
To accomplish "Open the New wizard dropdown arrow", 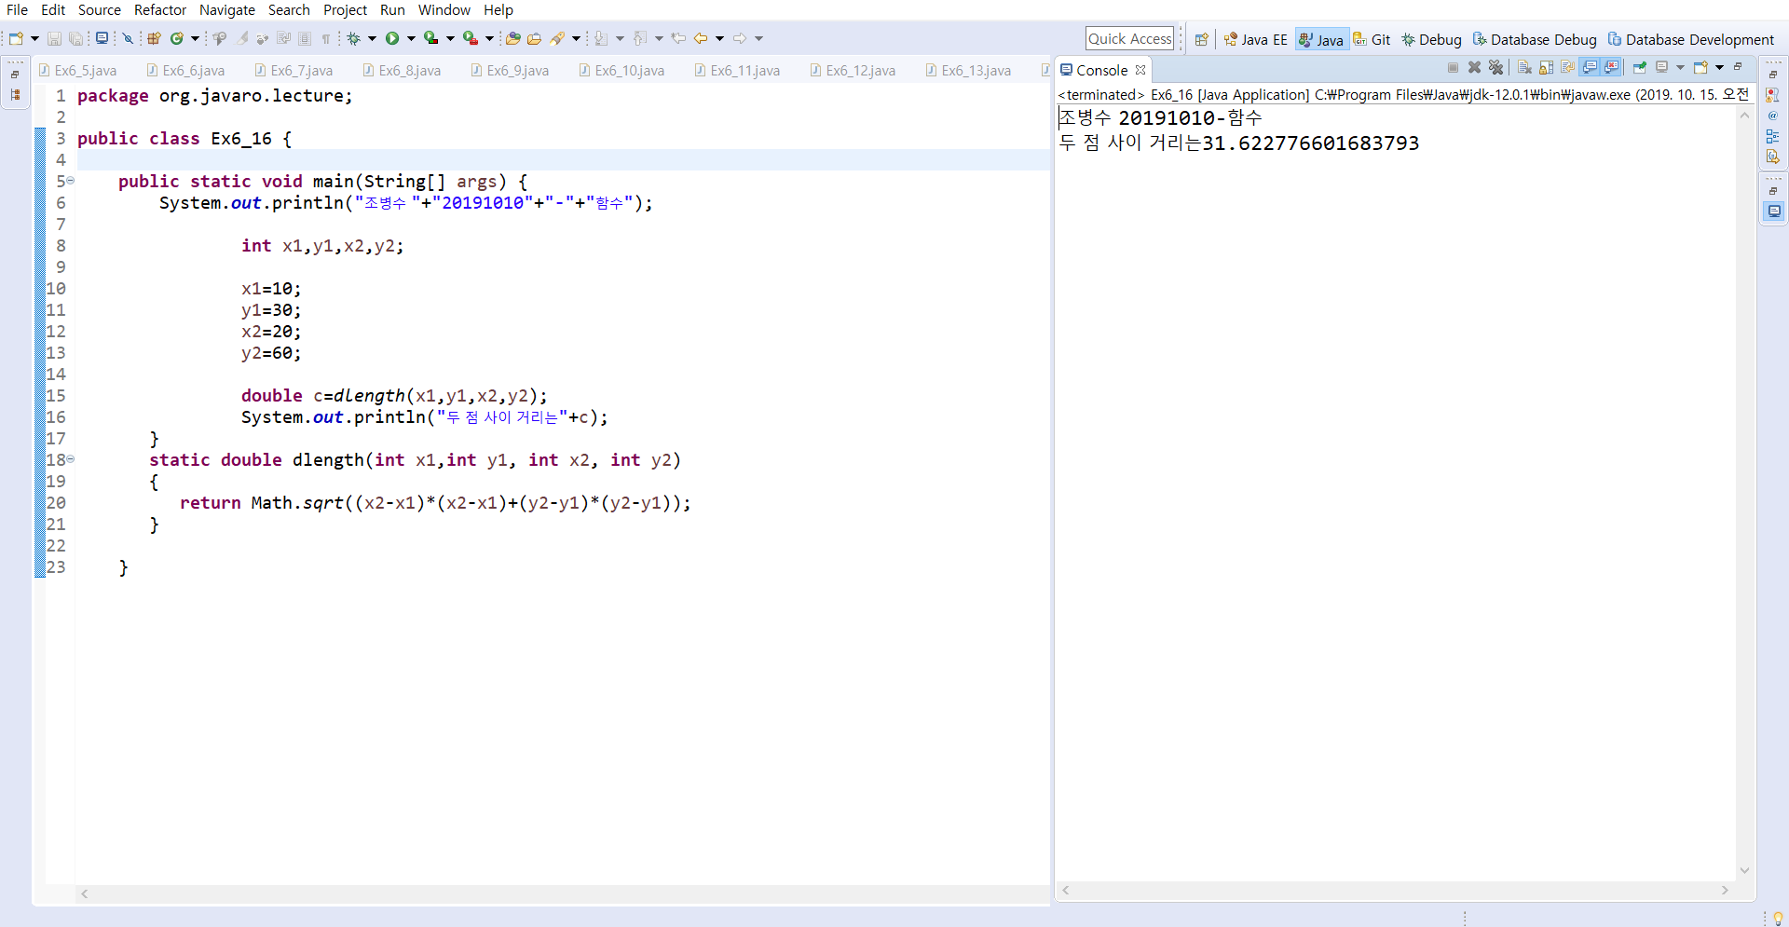I will [34, 38].
